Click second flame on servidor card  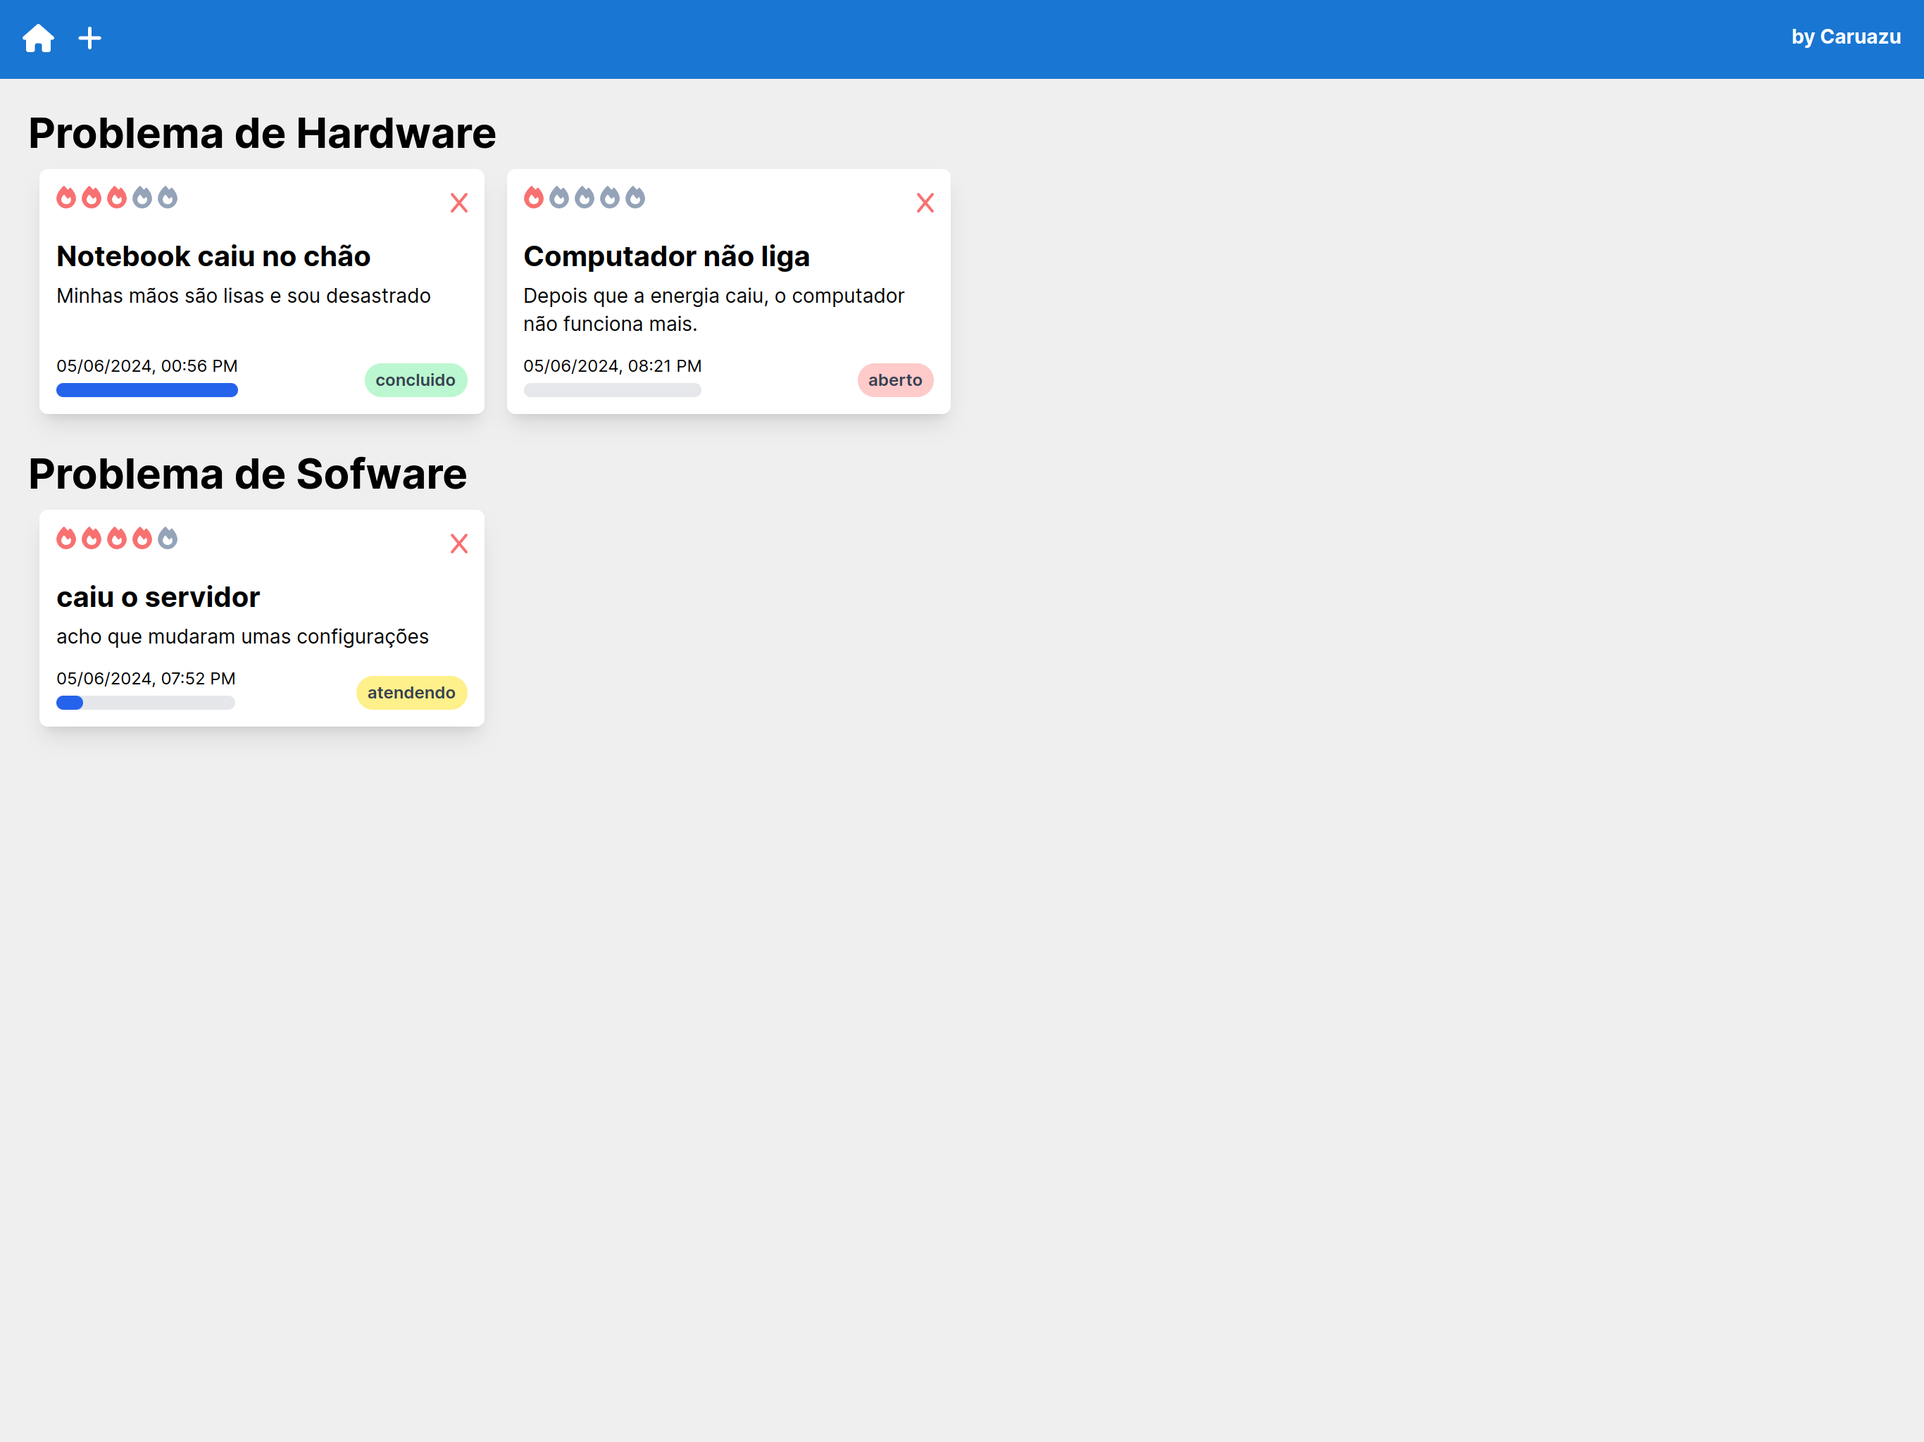tap(92, 539)
